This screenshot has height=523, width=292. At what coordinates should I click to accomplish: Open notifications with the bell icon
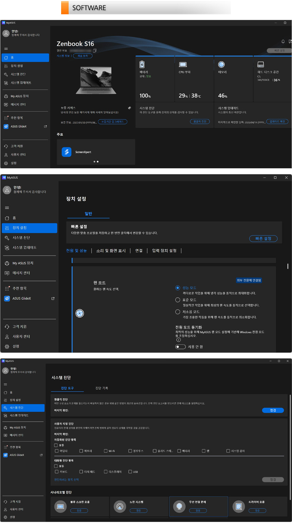(x=283, y=41)
